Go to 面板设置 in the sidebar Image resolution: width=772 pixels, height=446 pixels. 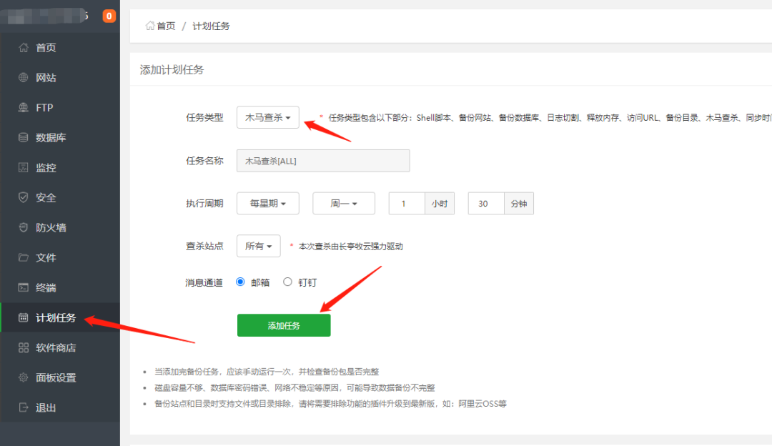coord(56,378)
